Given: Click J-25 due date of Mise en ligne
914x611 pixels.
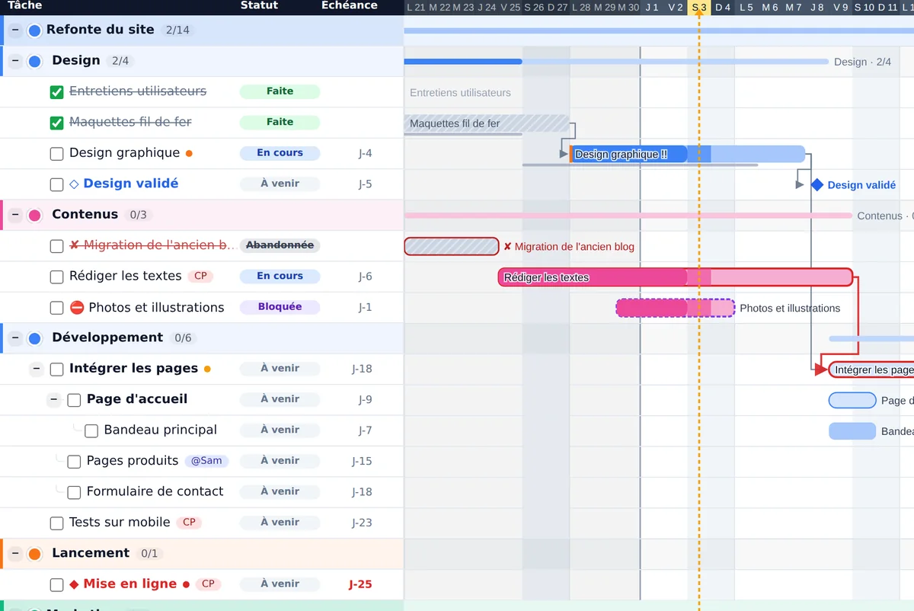Looking at the screenshot, I should [x=360, y=584].
